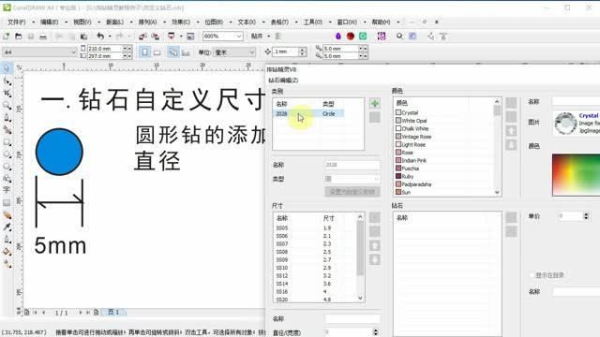Open the 文件(F) menu
Image resolution: width=600 pixels, height=337 pixels.
17,22
